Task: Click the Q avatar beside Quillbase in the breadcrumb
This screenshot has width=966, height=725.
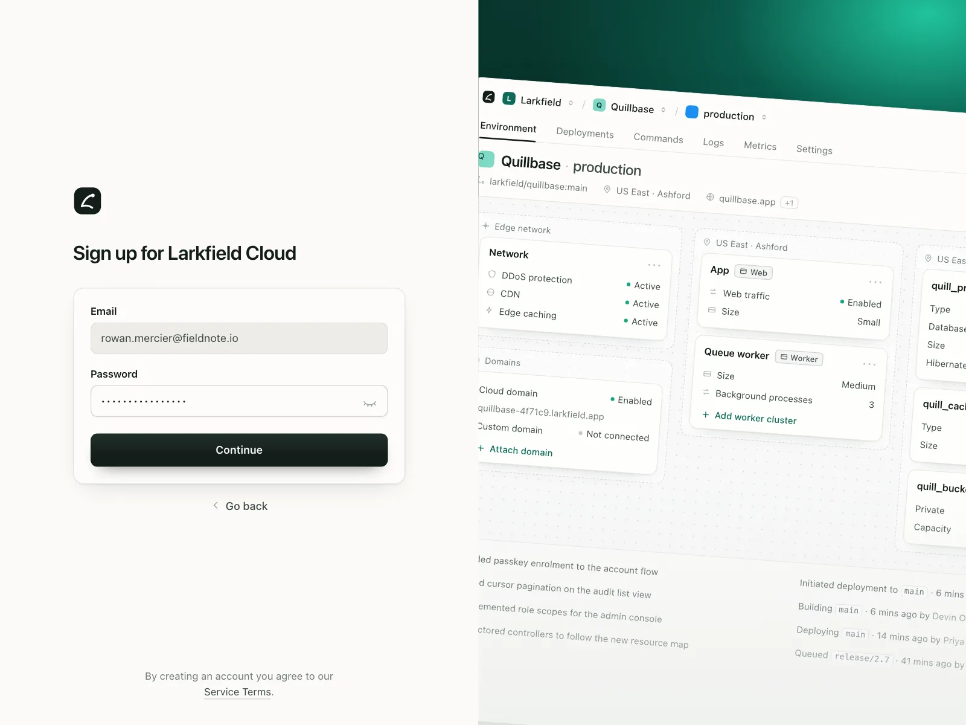Action: 599,105
